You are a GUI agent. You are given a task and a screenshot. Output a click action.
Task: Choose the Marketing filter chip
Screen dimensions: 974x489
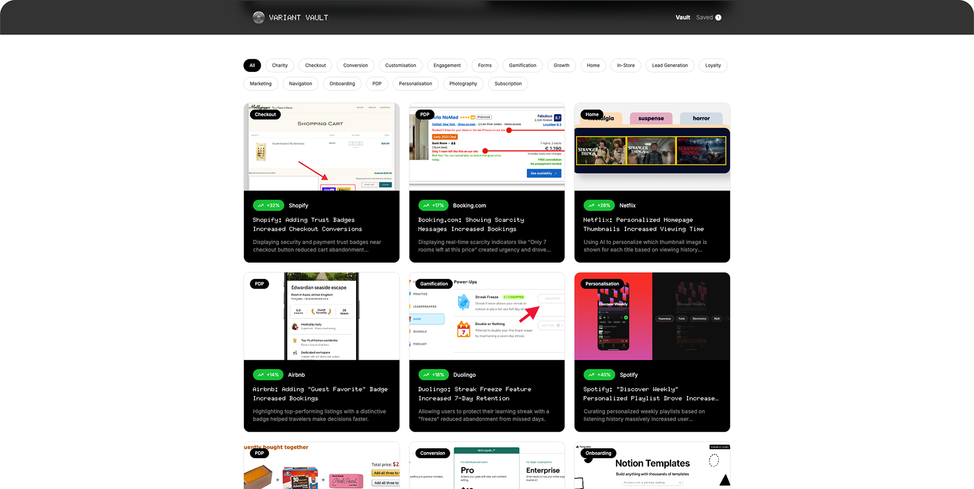(261, 84)
